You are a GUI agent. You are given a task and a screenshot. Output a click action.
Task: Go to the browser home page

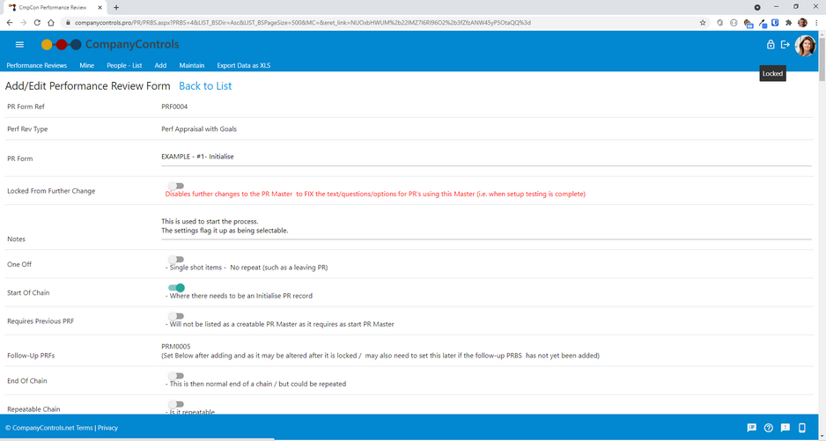pos(50,23)
